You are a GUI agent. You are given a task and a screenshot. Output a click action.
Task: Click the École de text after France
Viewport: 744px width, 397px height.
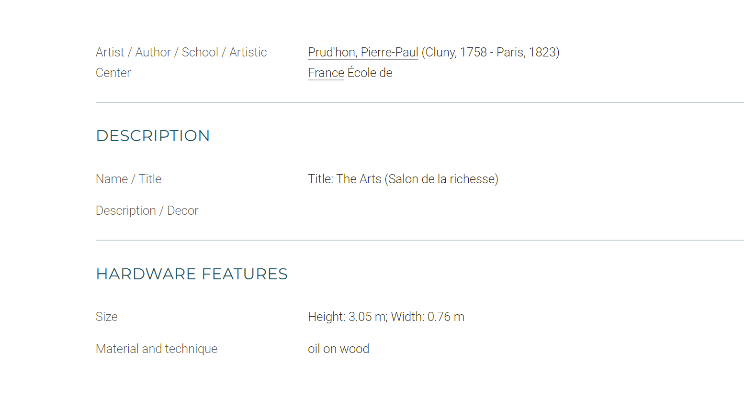(x=370, y=73)
